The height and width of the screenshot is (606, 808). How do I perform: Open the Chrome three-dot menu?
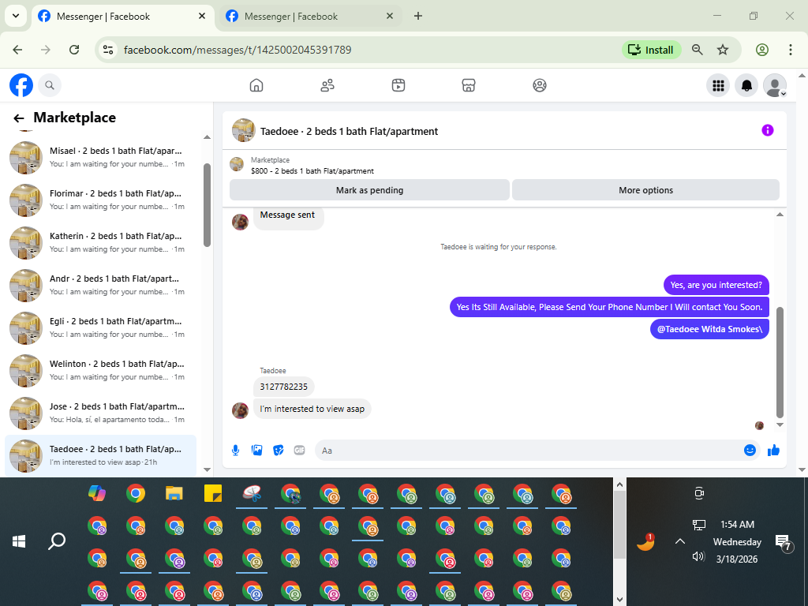(791, 50)
